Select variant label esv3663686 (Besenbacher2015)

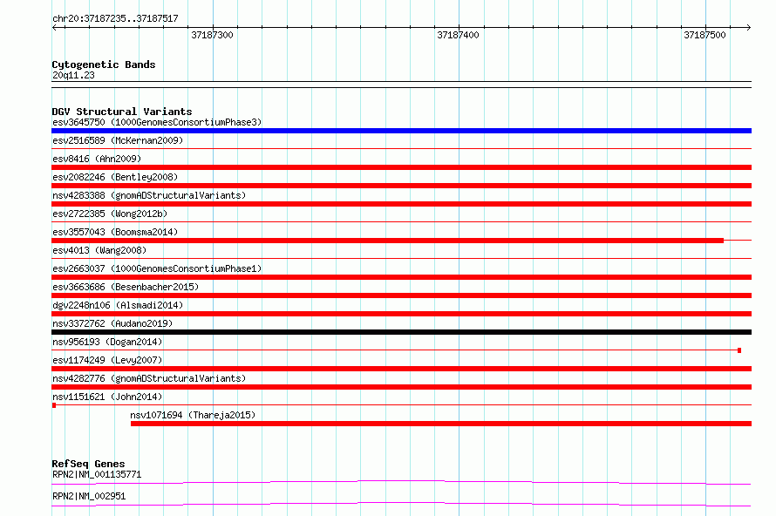coord(126,287)
